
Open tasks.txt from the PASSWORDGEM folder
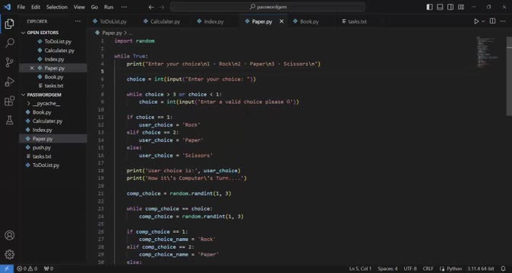click(x=42, y=156)
